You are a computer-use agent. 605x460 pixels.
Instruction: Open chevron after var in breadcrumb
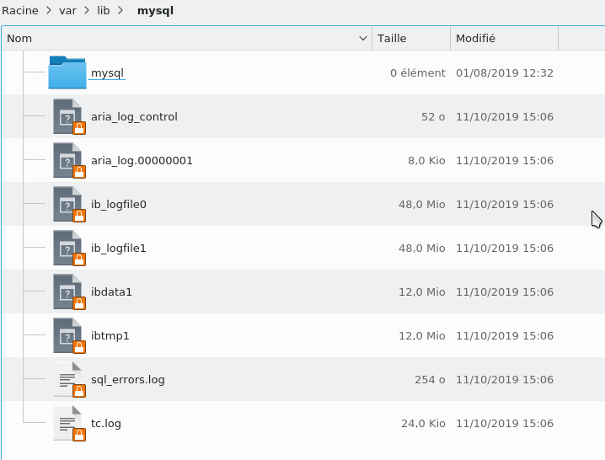87,10
